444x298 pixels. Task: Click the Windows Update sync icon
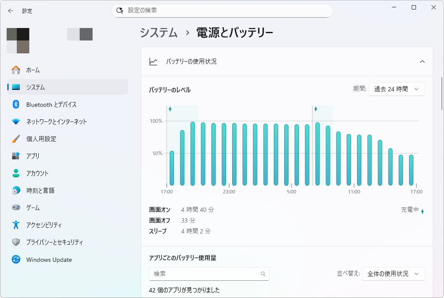tap(16, 260)
